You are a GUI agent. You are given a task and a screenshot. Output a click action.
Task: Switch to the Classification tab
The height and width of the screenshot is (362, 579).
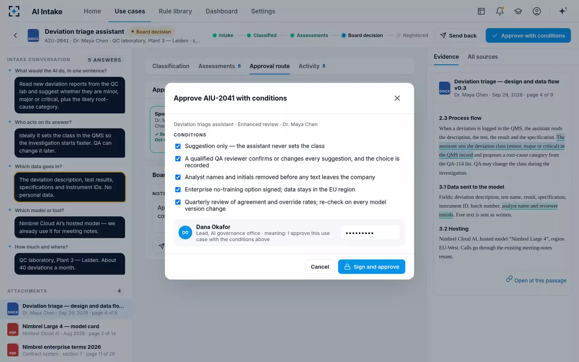[171, 66]
